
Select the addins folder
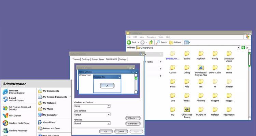187,55
